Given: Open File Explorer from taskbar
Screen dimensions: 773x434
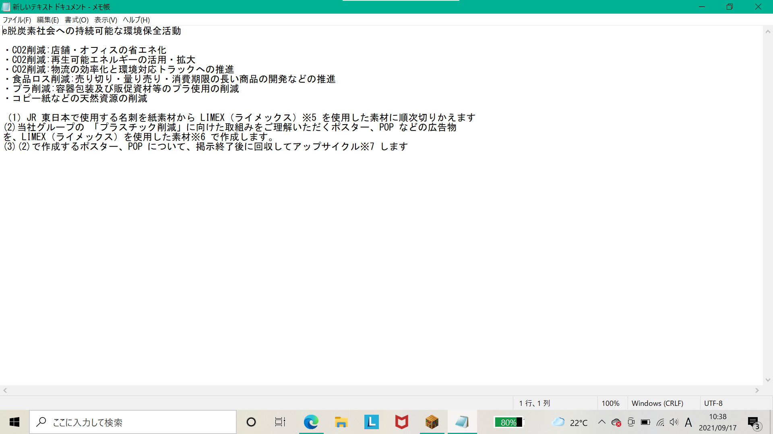Looking at the screenshot, I should pos(341,422).
